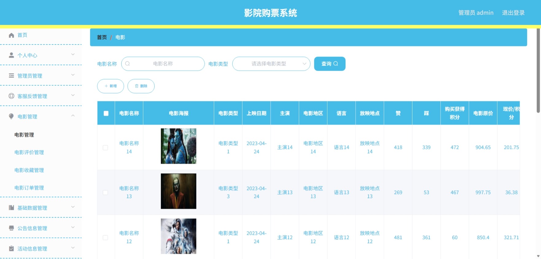This screenshot has height=259, width=541.
Task: Check the row checkbox for 电影名称 14
Action: tap(105, 148)
